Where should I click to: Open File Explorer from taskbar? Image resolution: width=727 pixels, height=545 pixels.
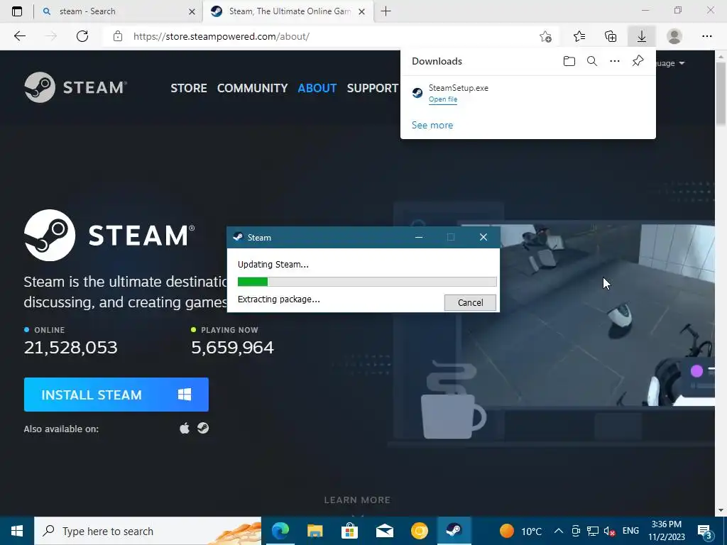click(315, 531)
